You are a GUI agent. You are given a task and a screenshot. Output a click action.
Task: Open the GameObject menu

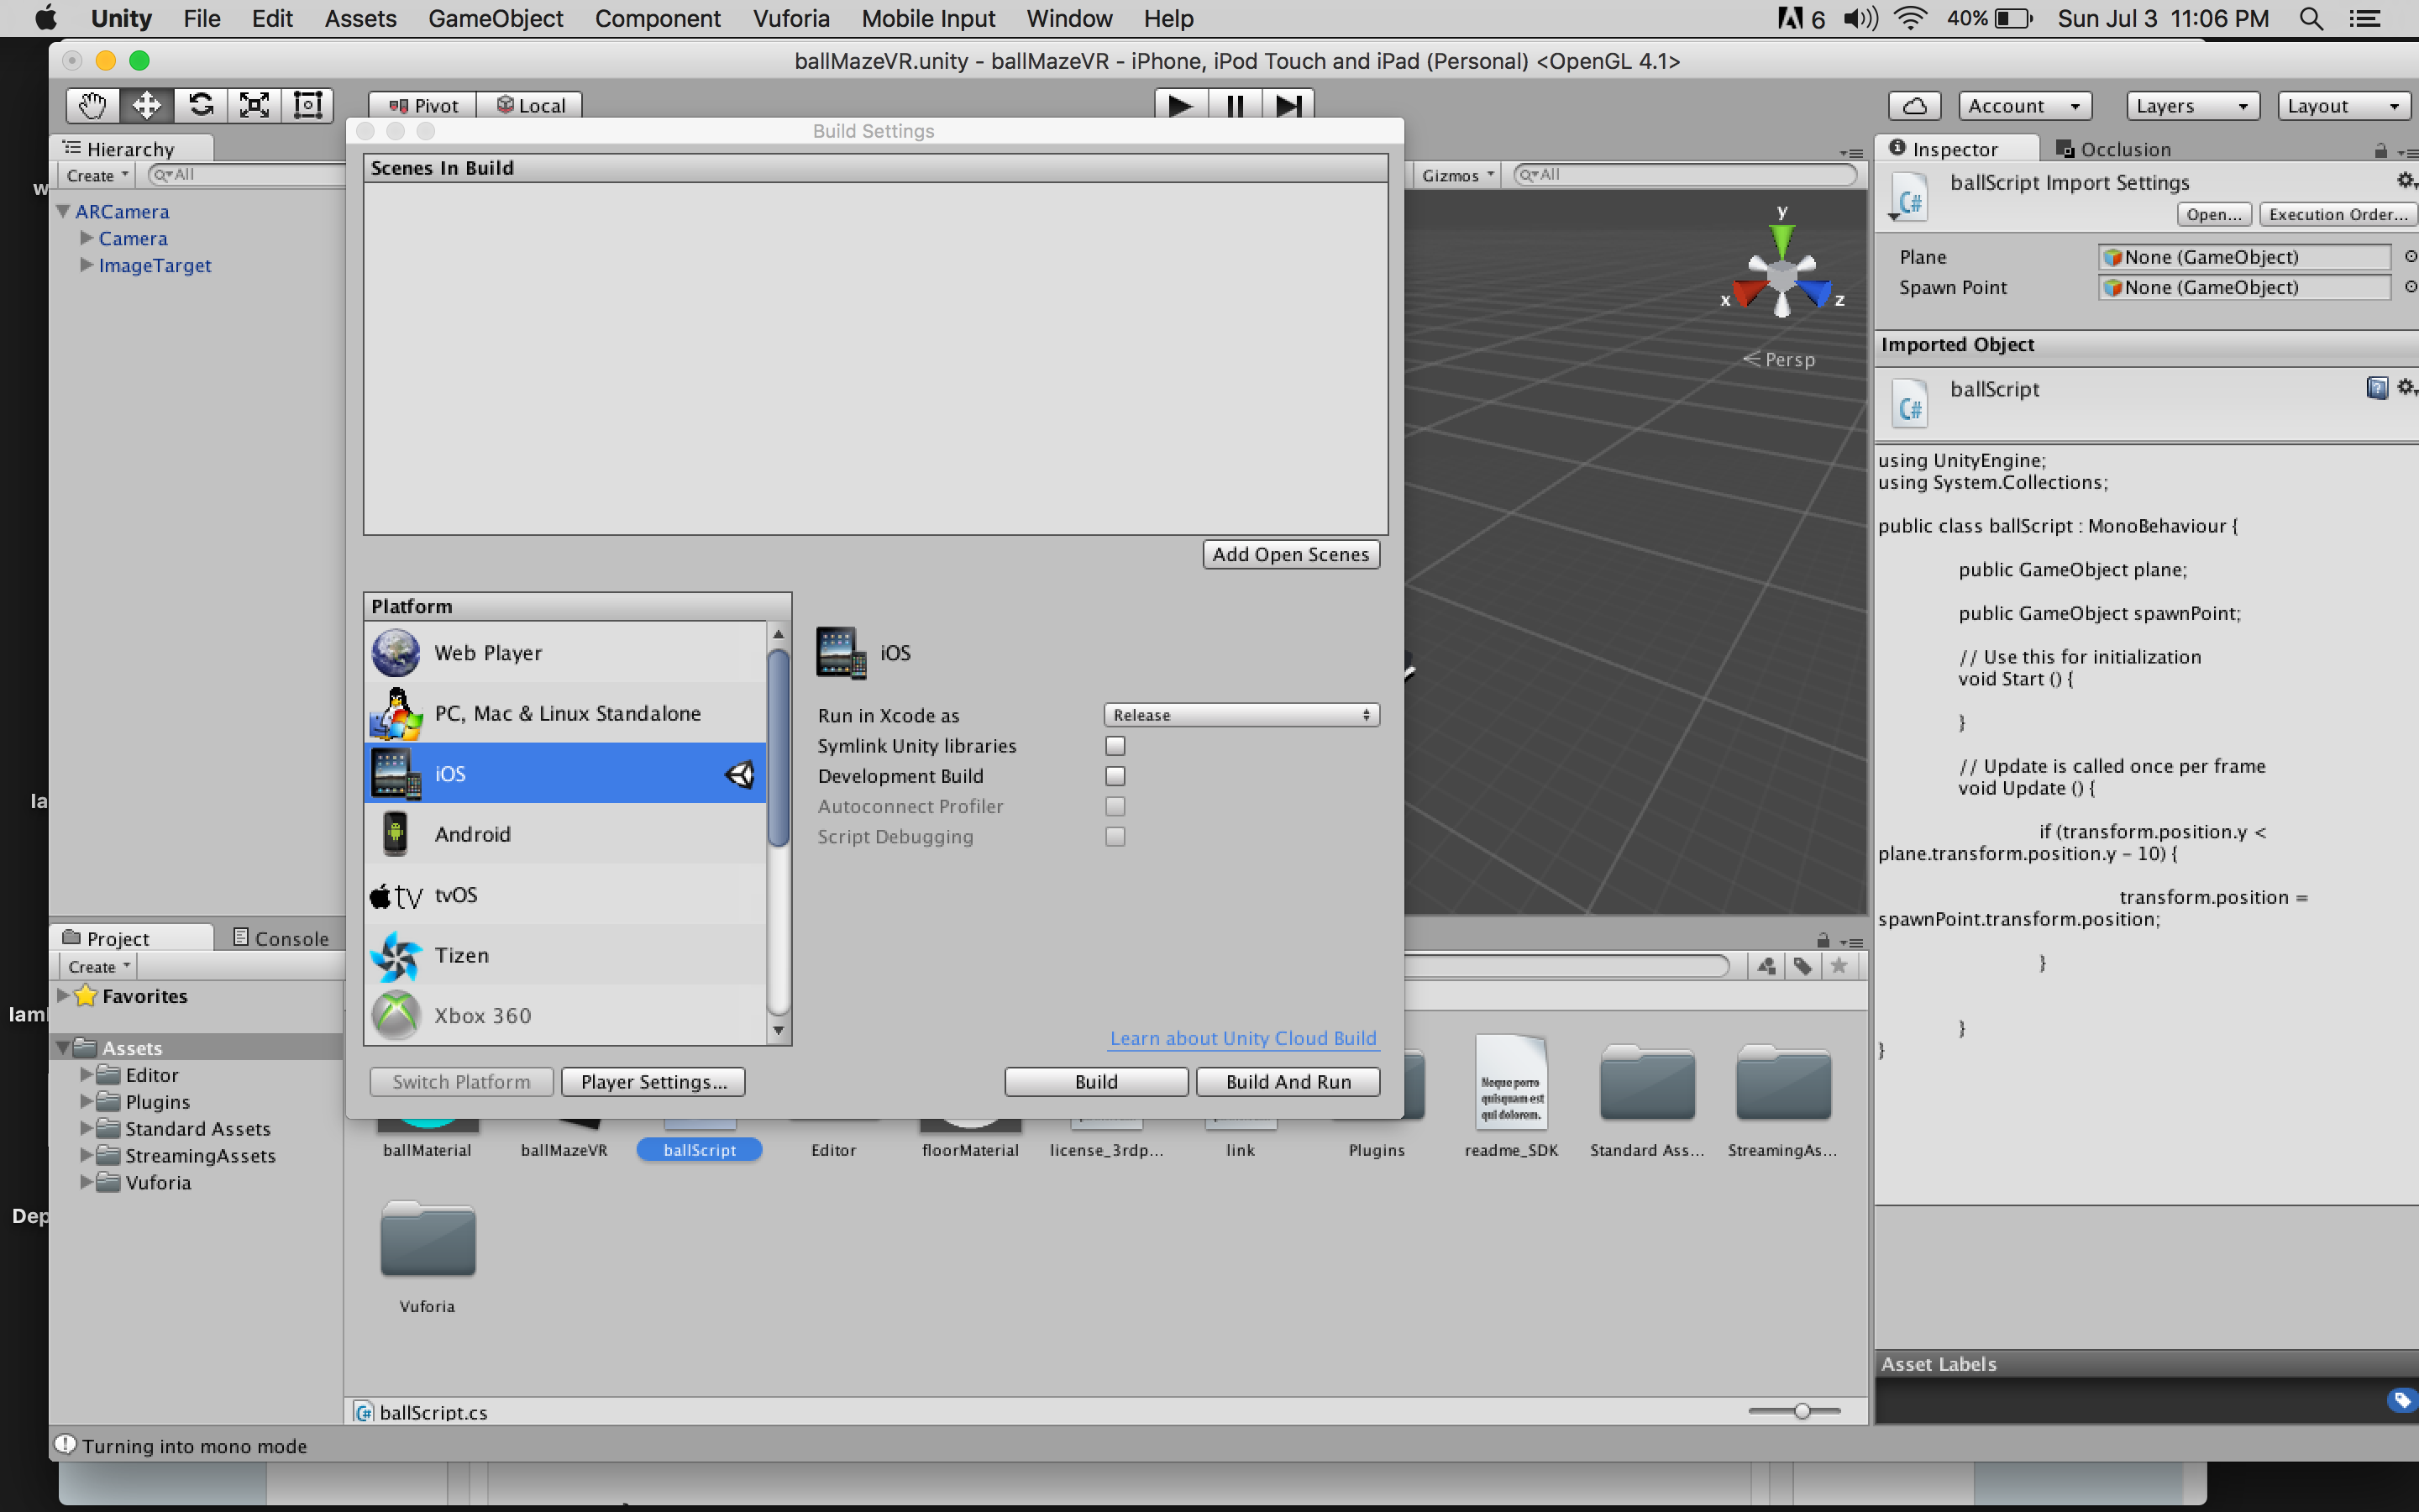(x=496, y=18)
